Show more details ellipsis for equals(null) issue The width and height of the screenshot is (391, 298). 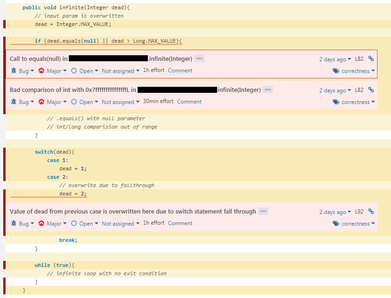click(199, 58)
